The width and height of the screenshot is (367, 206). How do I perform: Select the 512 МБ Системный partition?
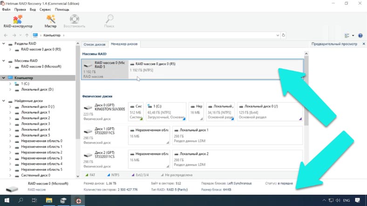(136, 112)
